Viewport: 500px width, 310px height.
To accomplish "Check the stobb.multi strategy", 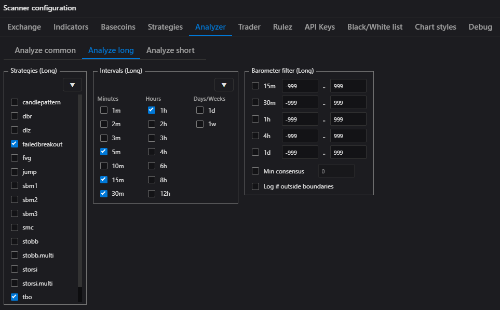I will 15,255.
